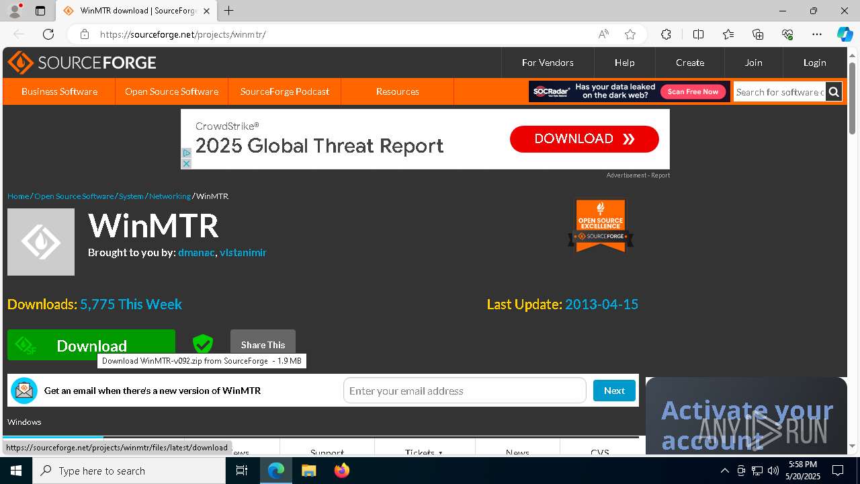Open Task View on the taskbar
Viewport: 860px width, 484px height.
pyautogui.click(x=242, y=471)
